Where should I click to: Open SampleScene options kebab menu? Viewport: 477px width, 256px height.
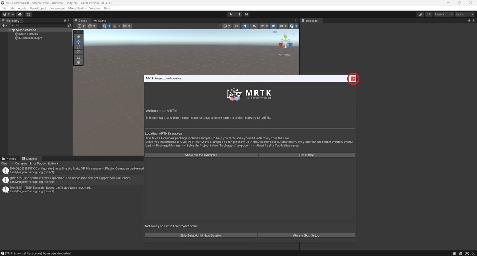pos(69,30)
